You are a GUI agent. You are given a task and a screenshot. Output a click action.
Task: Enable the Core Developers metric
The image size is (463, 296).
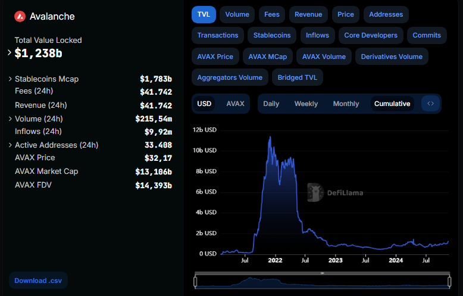(371, 36)
